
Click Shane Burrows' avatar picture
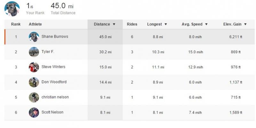34,37
